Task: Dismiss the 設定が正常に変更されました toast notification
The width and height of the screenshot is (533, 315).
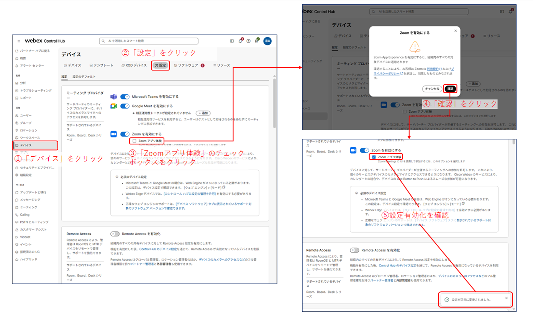Action: click(x=506, y=298)
